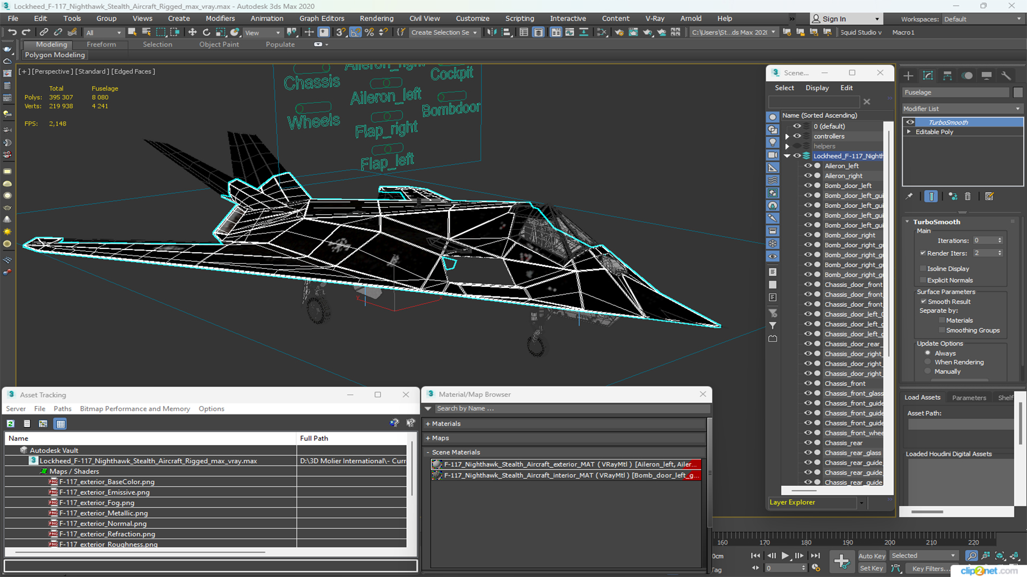The image size is (1027, 577).
Task: Click the Redo arrow in main toolbar
Action: point(26,33)
